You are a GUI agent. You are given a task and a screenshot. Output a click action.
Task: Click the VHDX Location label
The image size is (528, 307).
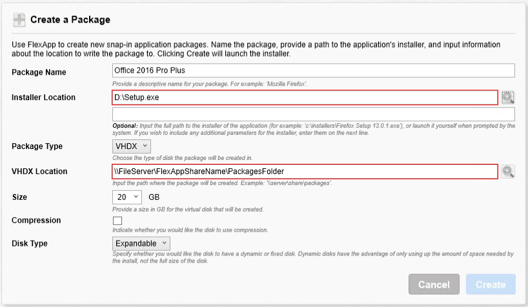[x=40, y=172]
